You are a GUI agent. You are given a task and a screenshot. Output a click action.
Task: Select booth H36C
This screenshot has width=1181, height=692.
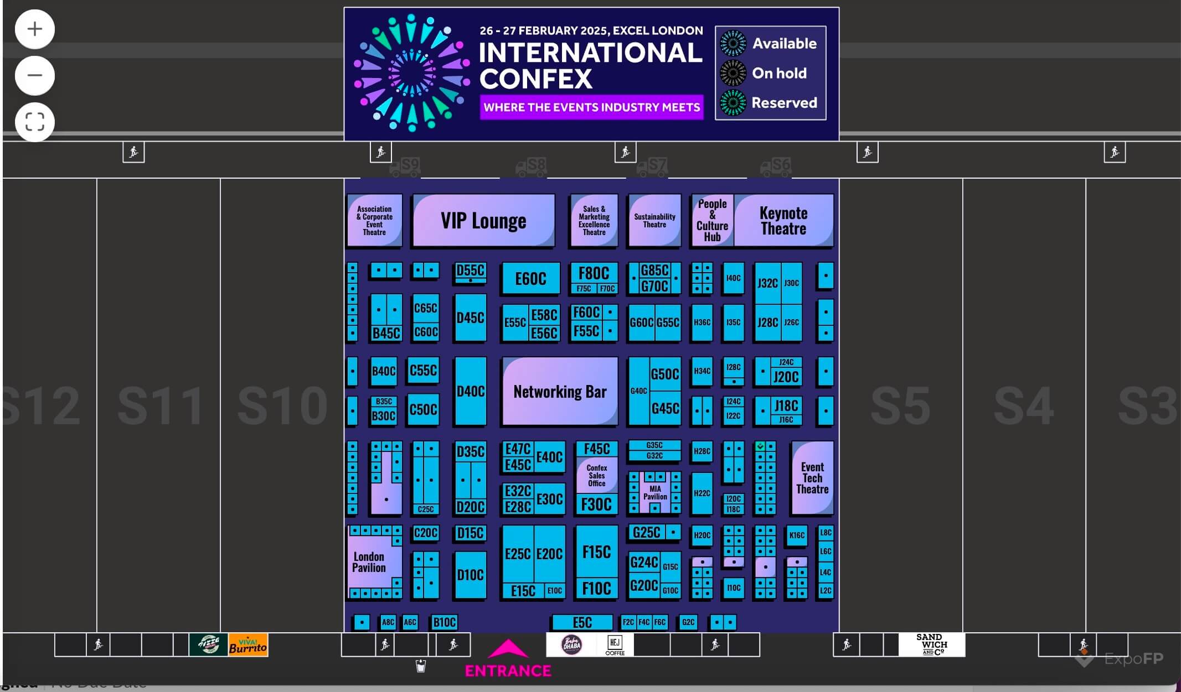pos(702,322)
